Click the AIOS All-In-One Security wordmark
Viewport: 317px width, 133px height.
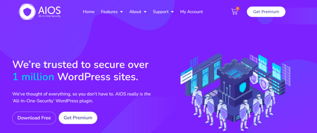49,12
